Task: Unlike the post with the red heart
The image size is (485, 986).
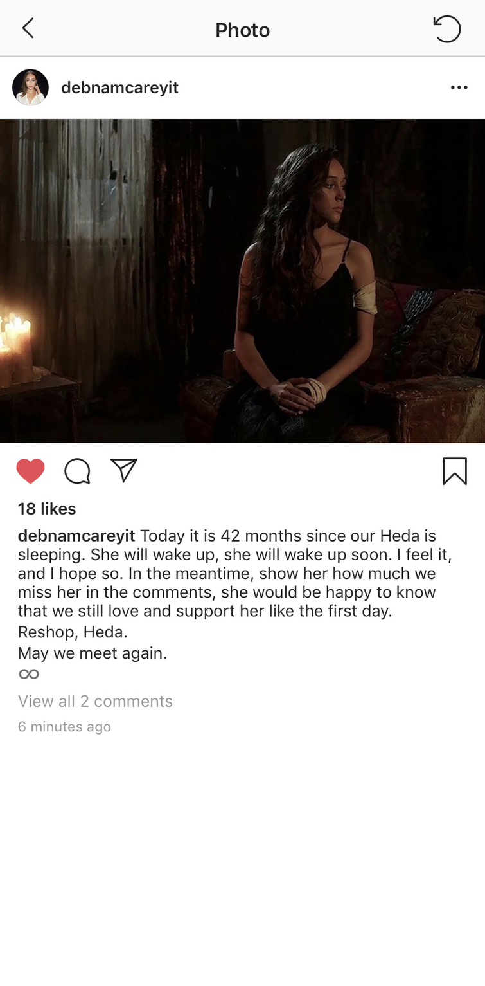Action: click(30, 471)
